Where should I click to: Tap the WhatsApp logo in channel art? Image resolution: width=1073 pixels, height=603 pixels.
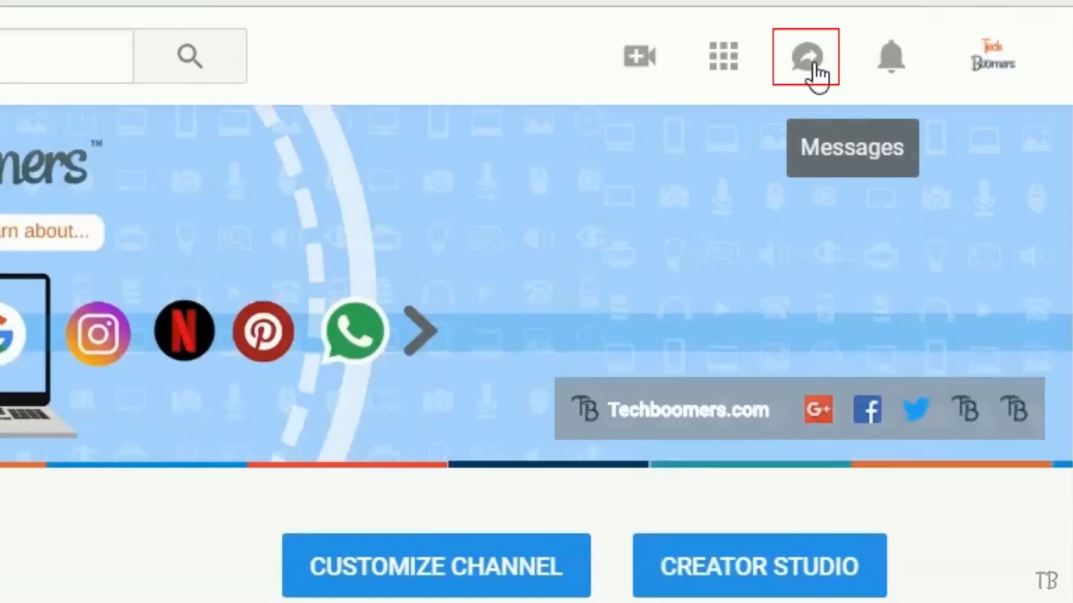[x=355, y=331]
